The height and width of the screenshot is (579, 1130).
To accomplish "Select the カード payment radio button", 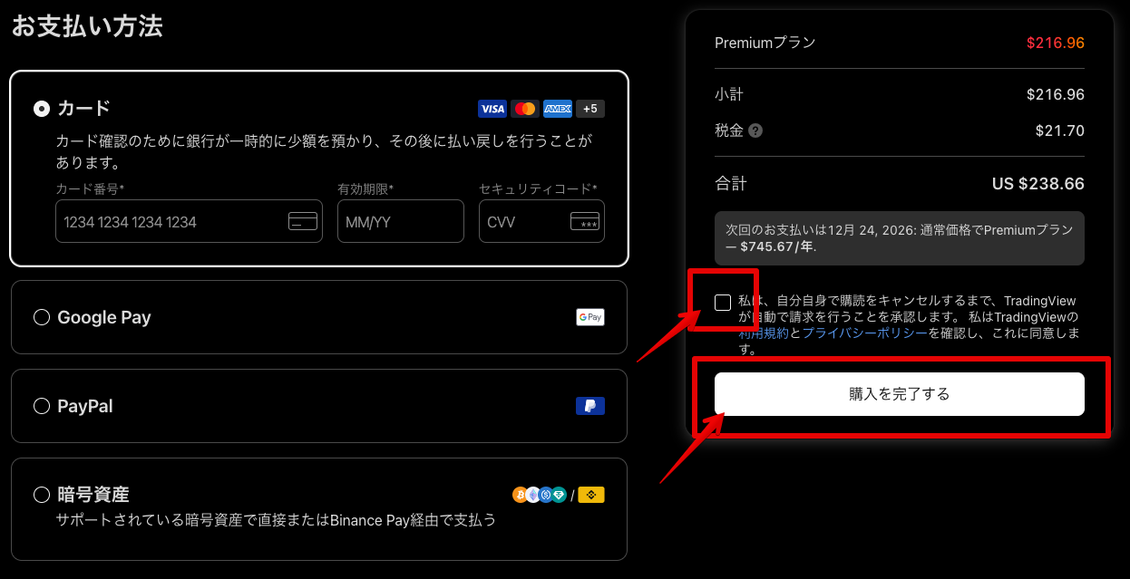I will (42, 109).
